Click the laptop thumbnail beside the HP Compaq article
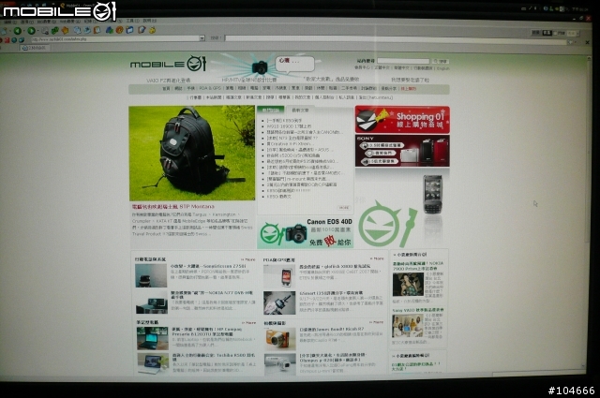 (x=152, y=338)
